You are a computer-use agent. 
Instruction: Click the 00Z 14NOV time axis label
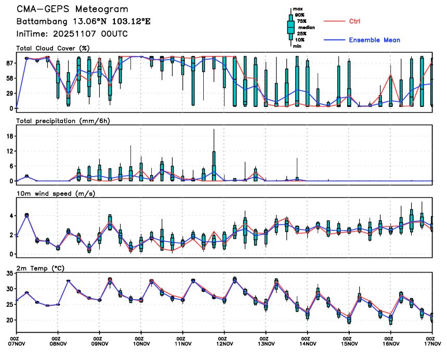tap(308, 341)
